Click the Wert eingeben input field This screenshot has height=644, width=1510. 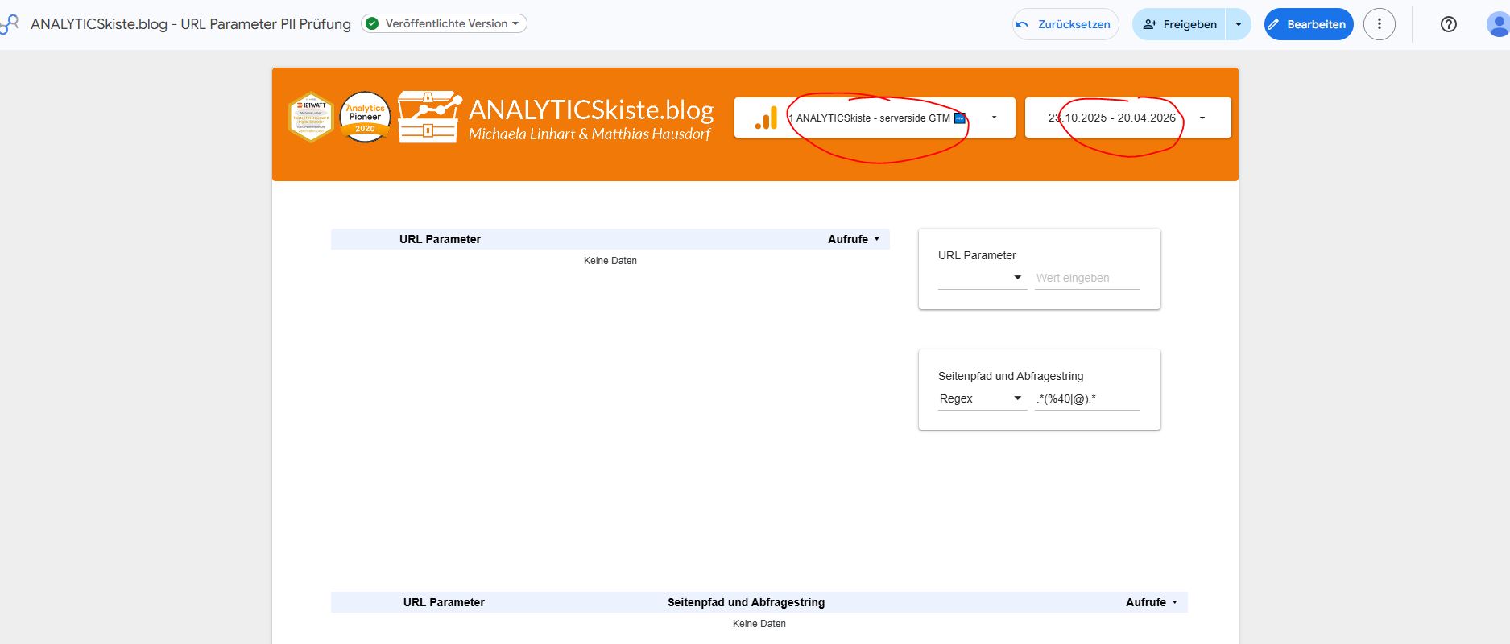(1087, 278)
